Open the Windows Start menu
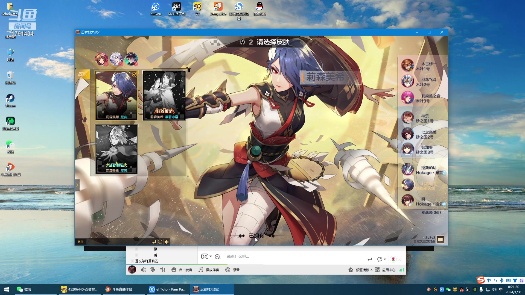 (x=7, y=289)
